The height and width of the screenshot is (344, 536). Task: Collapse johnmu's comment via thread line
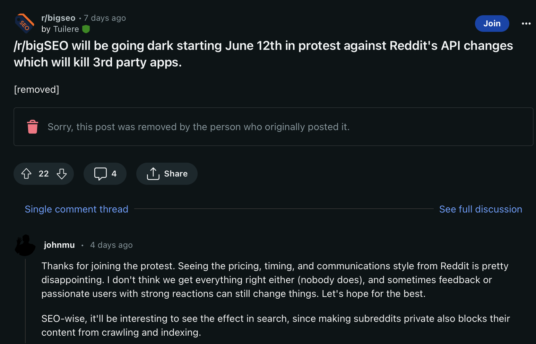pos(25,301)
